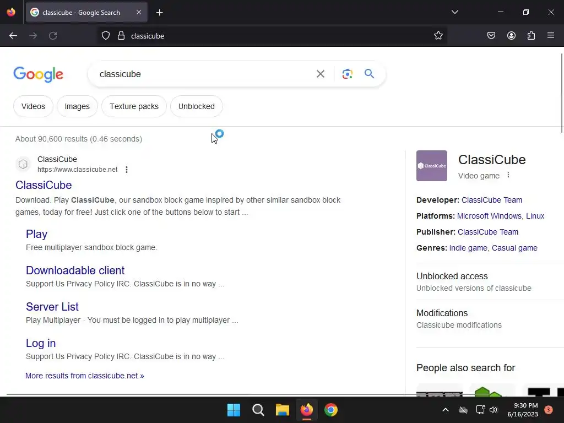Click the page vertical scrollbar
The image size is (564, 423).
[561, 94]
